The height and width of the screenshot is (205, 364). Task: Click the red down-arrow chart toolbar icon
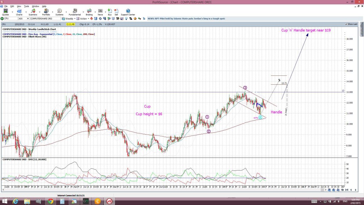tap(91, 19)
